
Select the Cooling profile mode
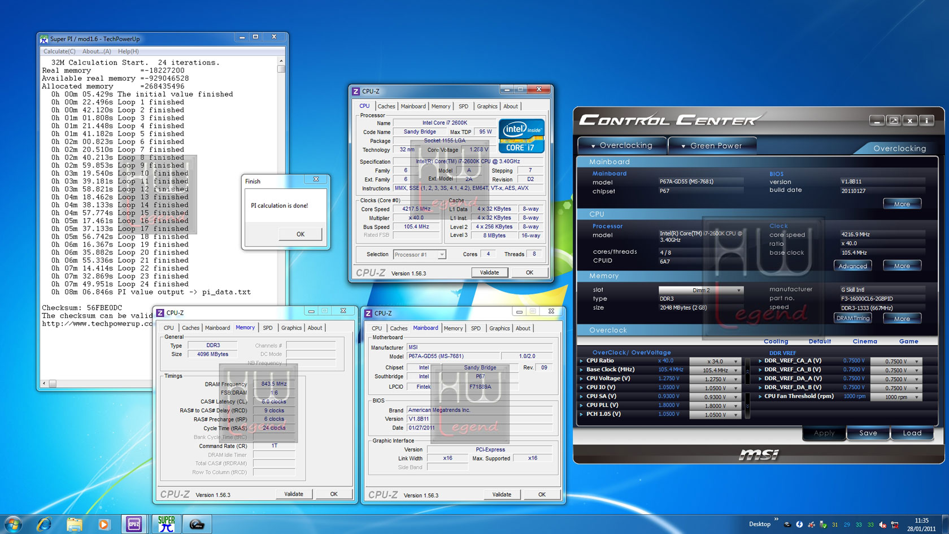[x=776, y=341]
